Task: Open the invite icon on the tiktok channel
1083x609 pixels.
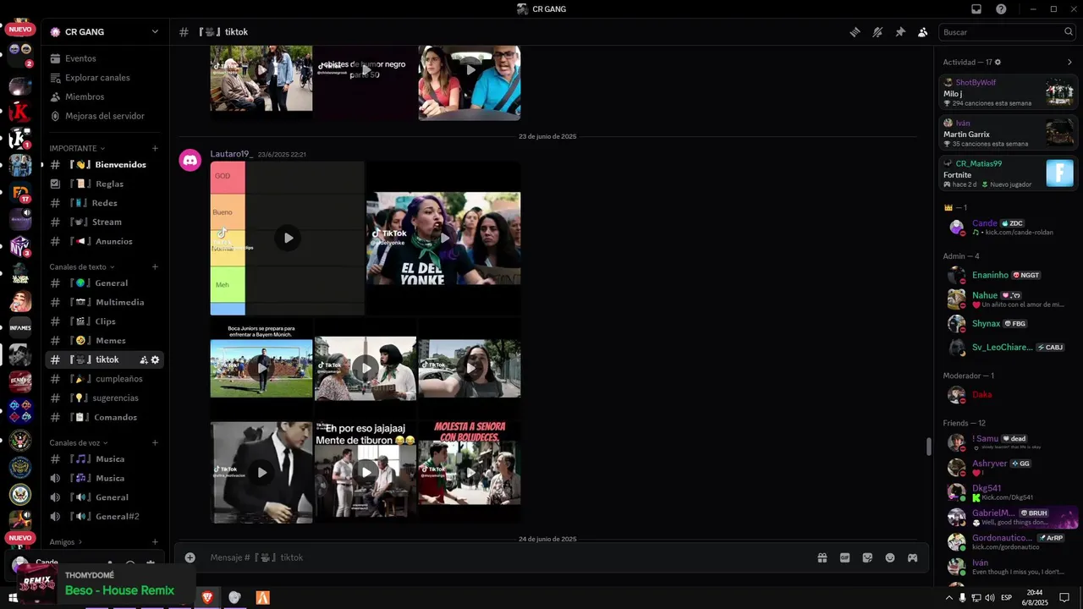Action: pyautogui.click(x=144, y=359)
